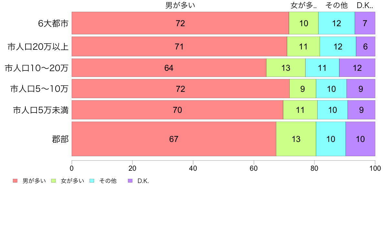384x238 pixels.
Task: Click the 市人口10〜20万 purple segment showing 12
Action: [357, 68]
